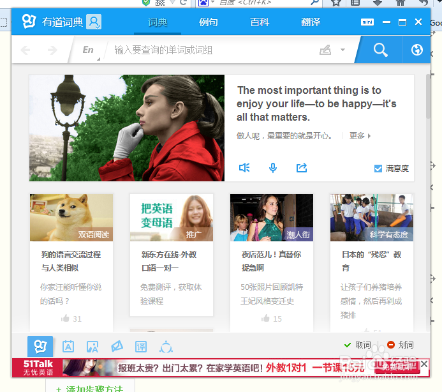This screenshot has height=392, width=442.
Task: Click description 50张照片回顾凯特王妃风格变迁史
Action: point(272,294)
